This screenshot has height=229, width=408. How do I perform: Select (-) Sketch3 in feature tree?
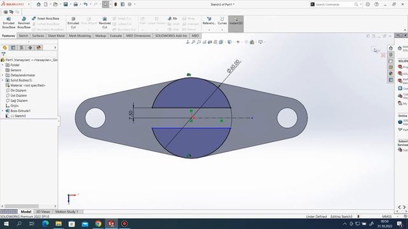click(x=18, y=116)
